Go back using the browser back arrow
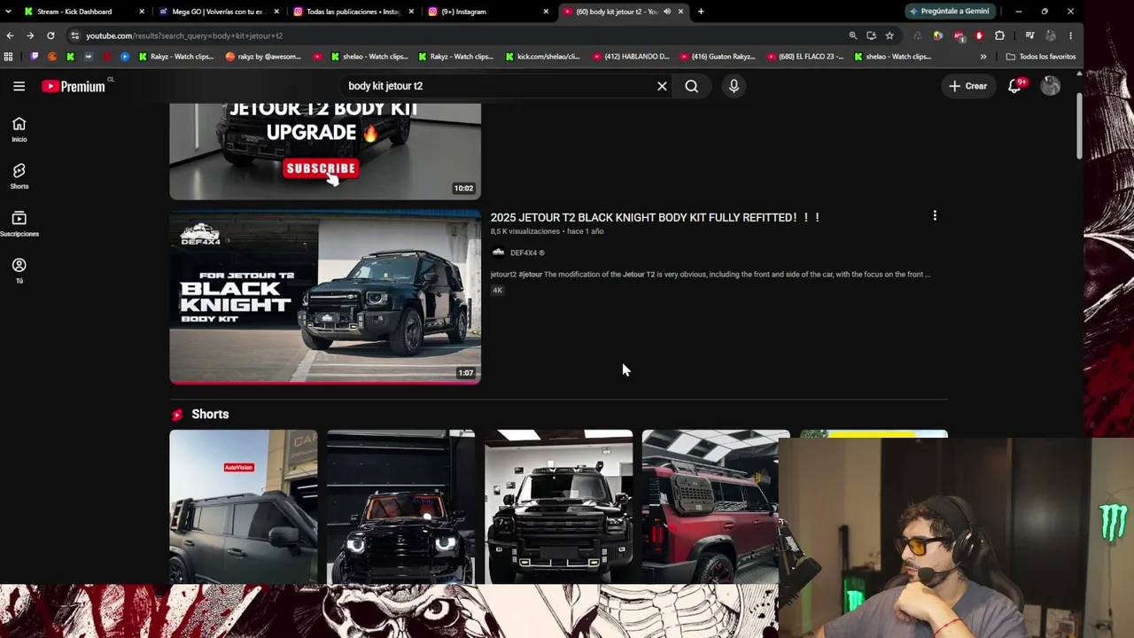 click(10, 35)
